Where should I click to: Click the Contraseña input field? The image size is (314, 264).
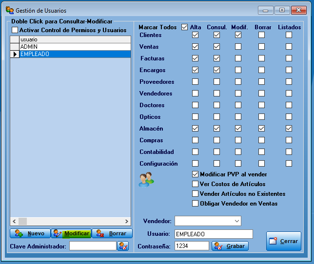tap(192, 246)
